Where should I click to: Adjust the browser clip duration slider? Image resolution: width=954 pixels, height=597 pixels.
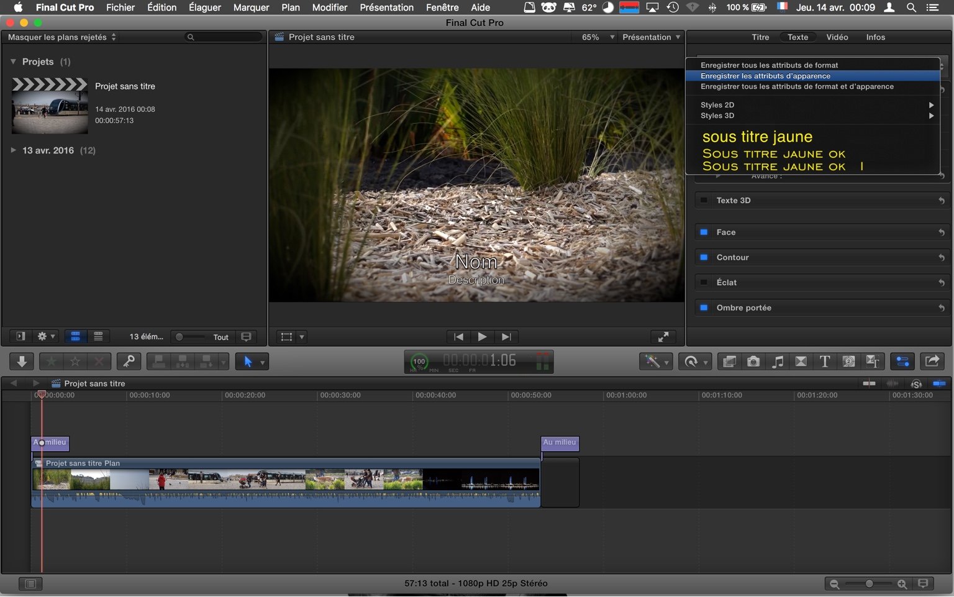[x=190, y=337]
